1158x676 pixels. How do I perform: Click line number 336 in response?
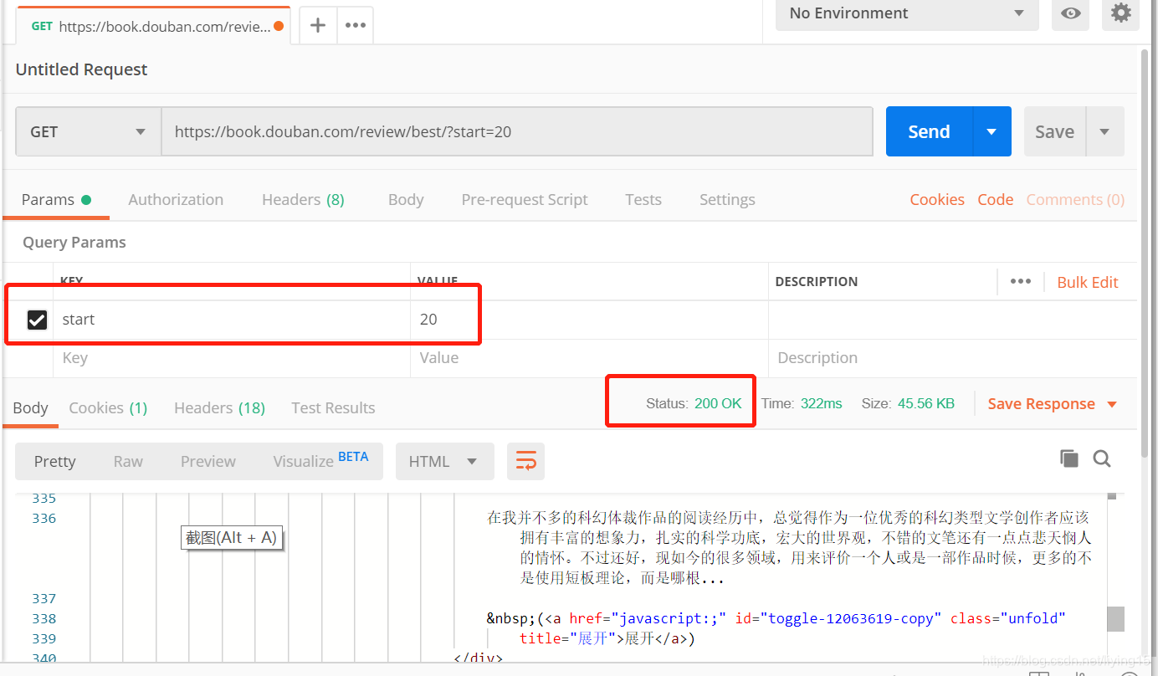[x=44, y=518]
